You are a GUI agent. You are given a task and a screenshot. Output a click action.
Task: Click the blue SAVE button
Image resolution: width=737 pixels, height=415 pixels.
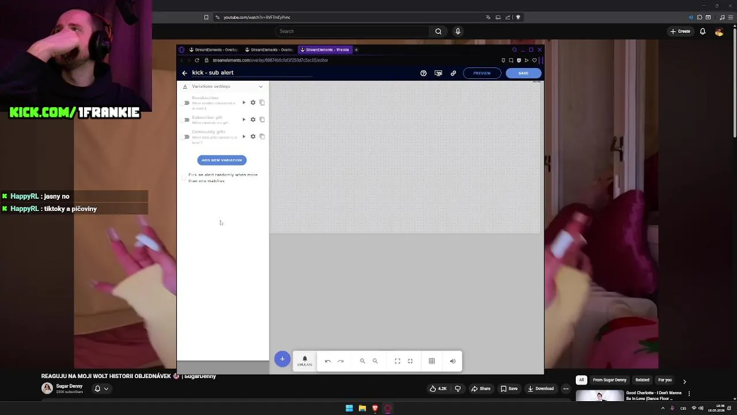point(523,73)
